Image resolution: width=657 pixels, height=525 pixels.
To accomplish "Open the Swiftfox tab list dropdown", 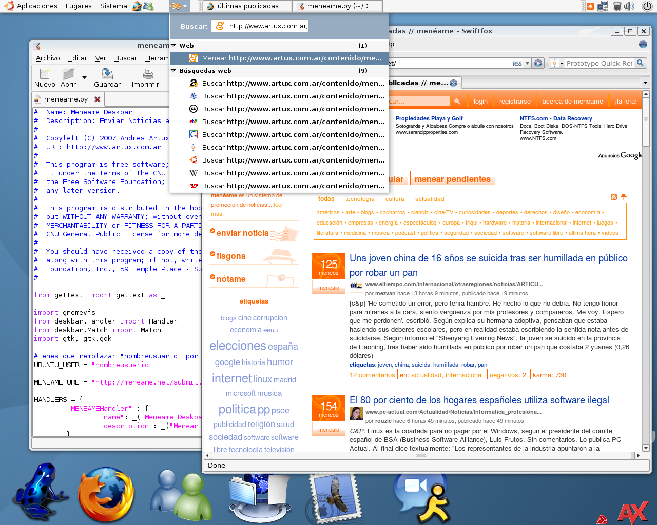I will pos(645,83).
